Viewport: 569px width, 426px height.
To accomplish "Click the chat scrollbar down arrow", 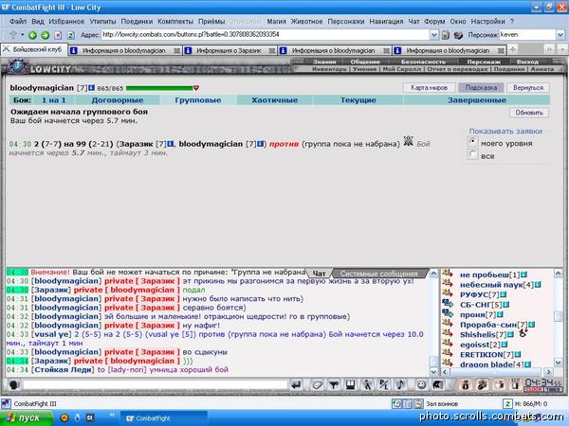I will (x=433, y=372).
